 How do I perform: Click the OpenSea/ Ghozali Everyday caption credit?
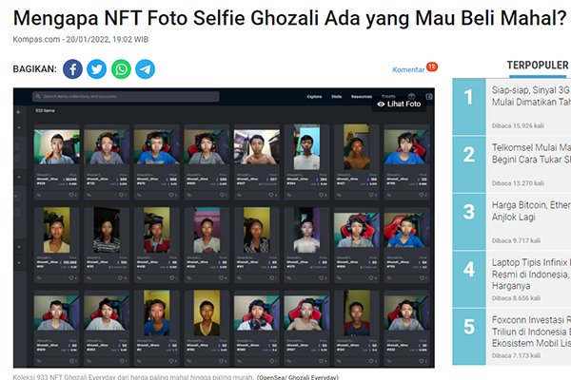[298, 377]
